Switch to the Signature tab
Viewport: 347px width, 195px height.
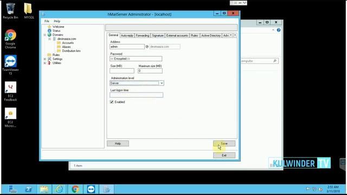pyautogui.click(x=158, y=35)
